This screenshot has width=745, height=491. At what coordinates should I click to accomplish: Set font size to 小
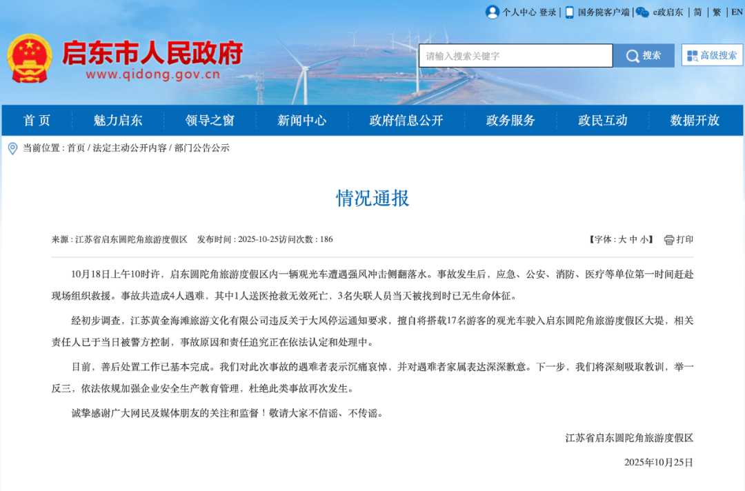tap(644, 240)
